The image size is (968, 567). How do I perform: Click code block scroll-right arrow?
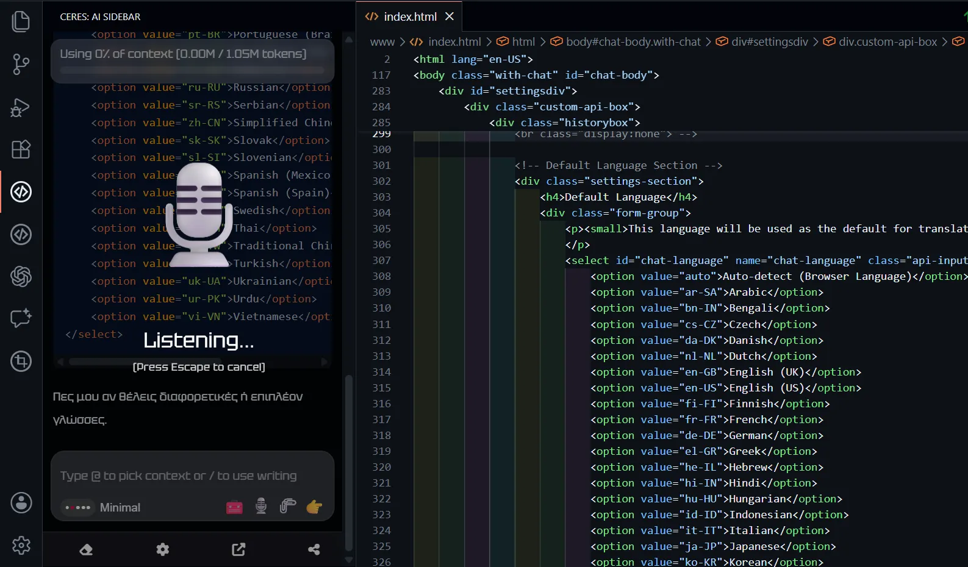(325, 362)
